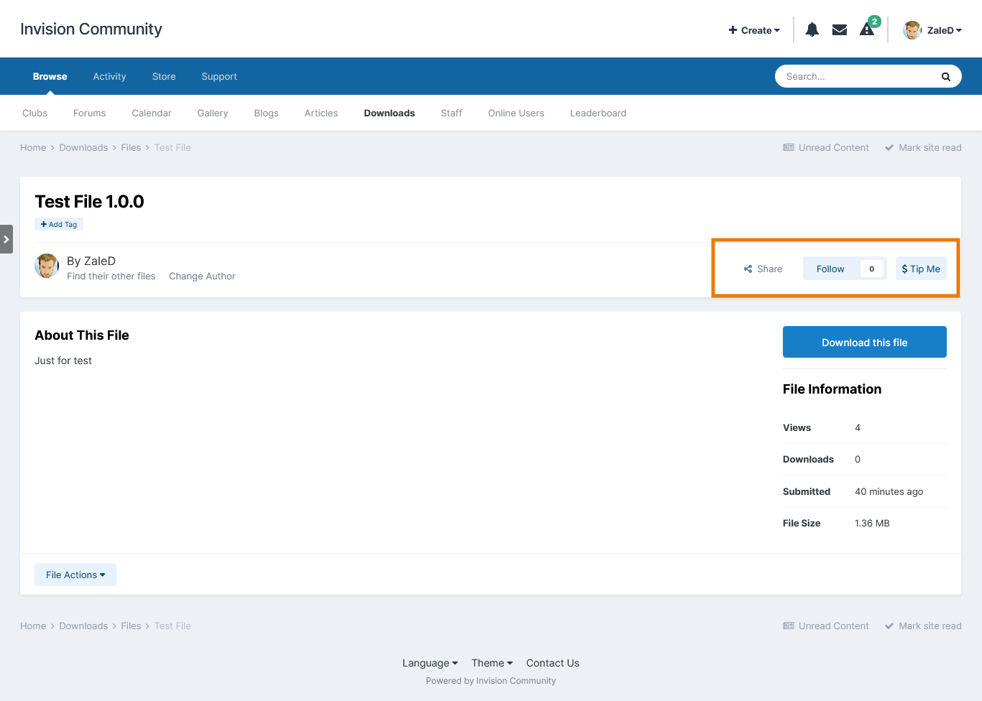Click Unread Content link at the bottom

click(826, 626)
